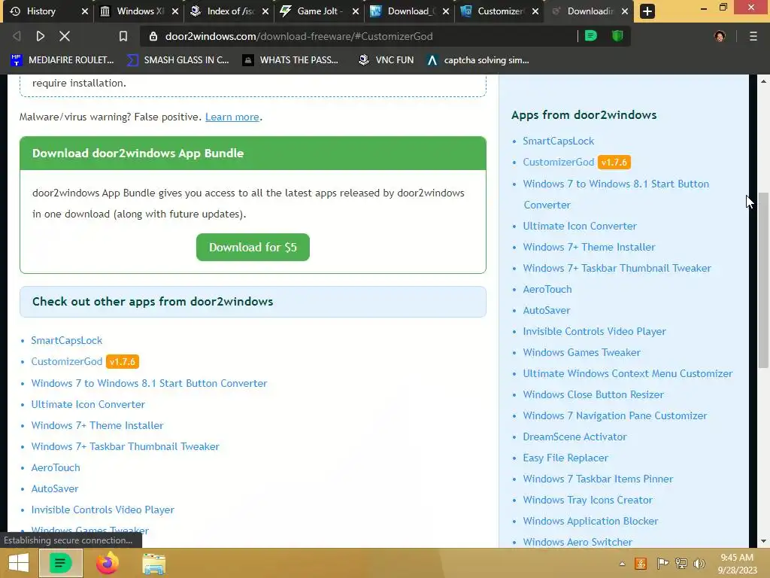770x578 pixels.
Task: Click Download for $5 button
Action: (253, 247)
